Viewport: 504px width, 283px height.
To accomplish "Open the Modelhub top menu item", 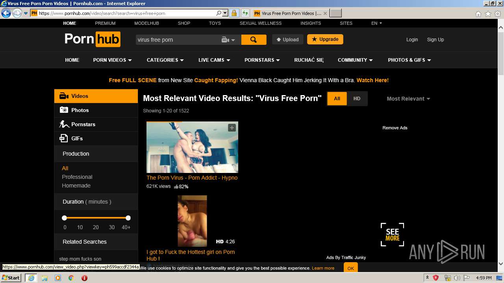I will [x=146, y=23].
